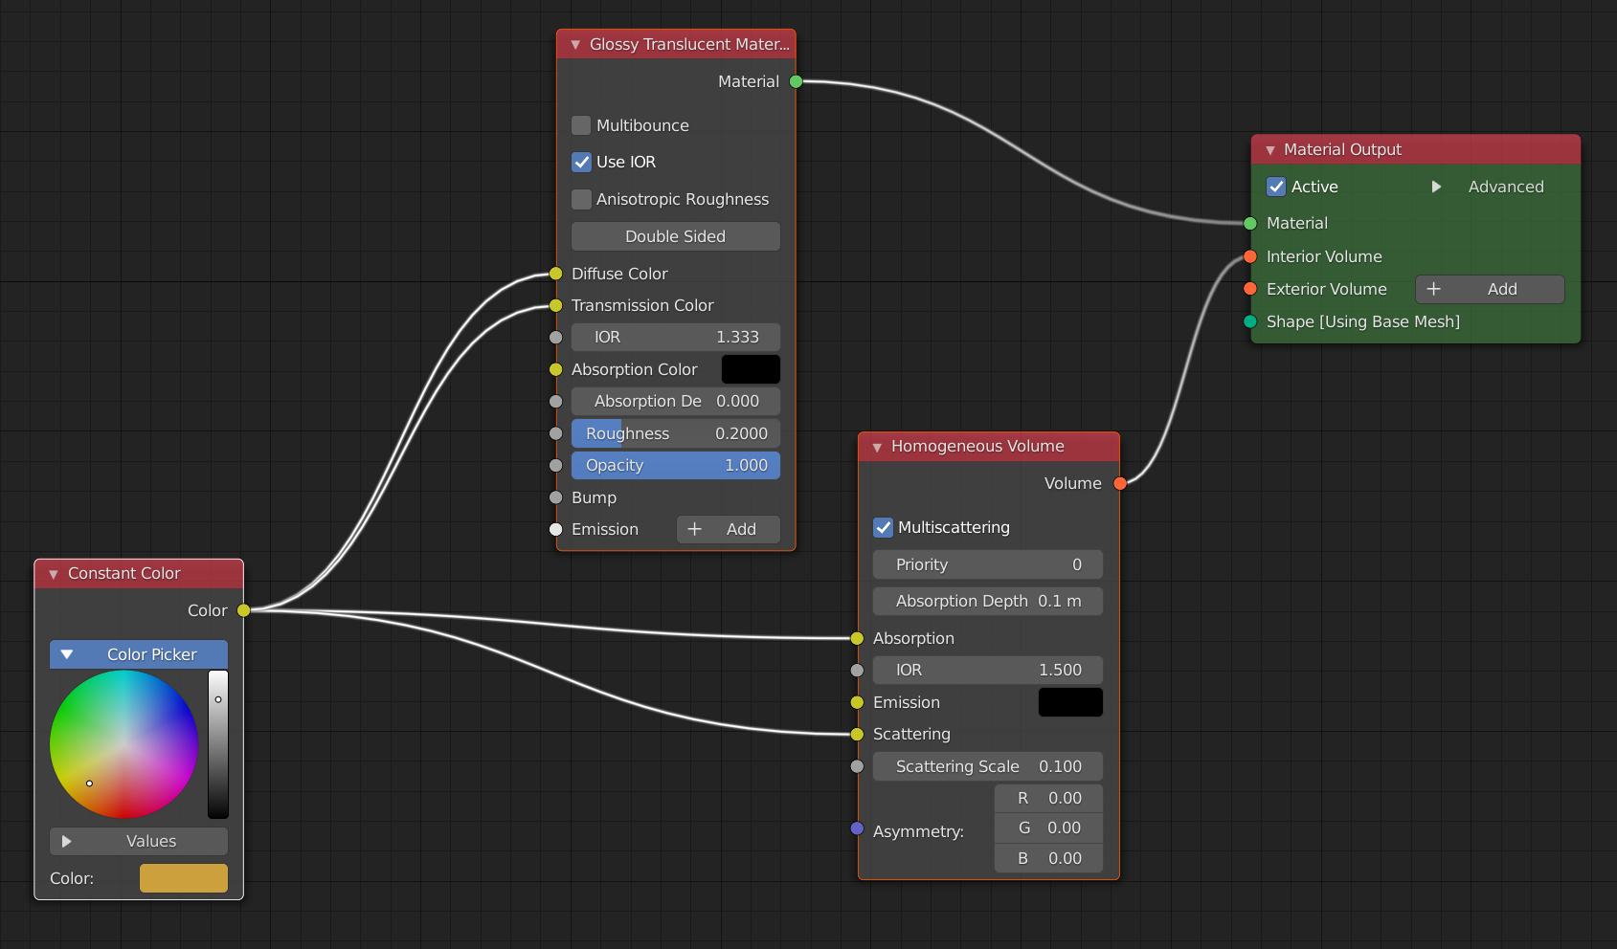Enable the Multibounce checkbox

pyautogui.click(x=581, y=125)
